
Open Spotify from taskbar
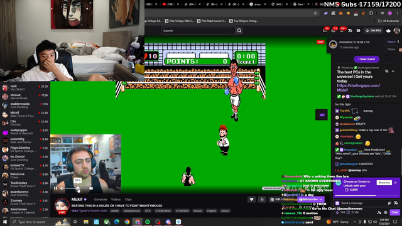point(148,222)
